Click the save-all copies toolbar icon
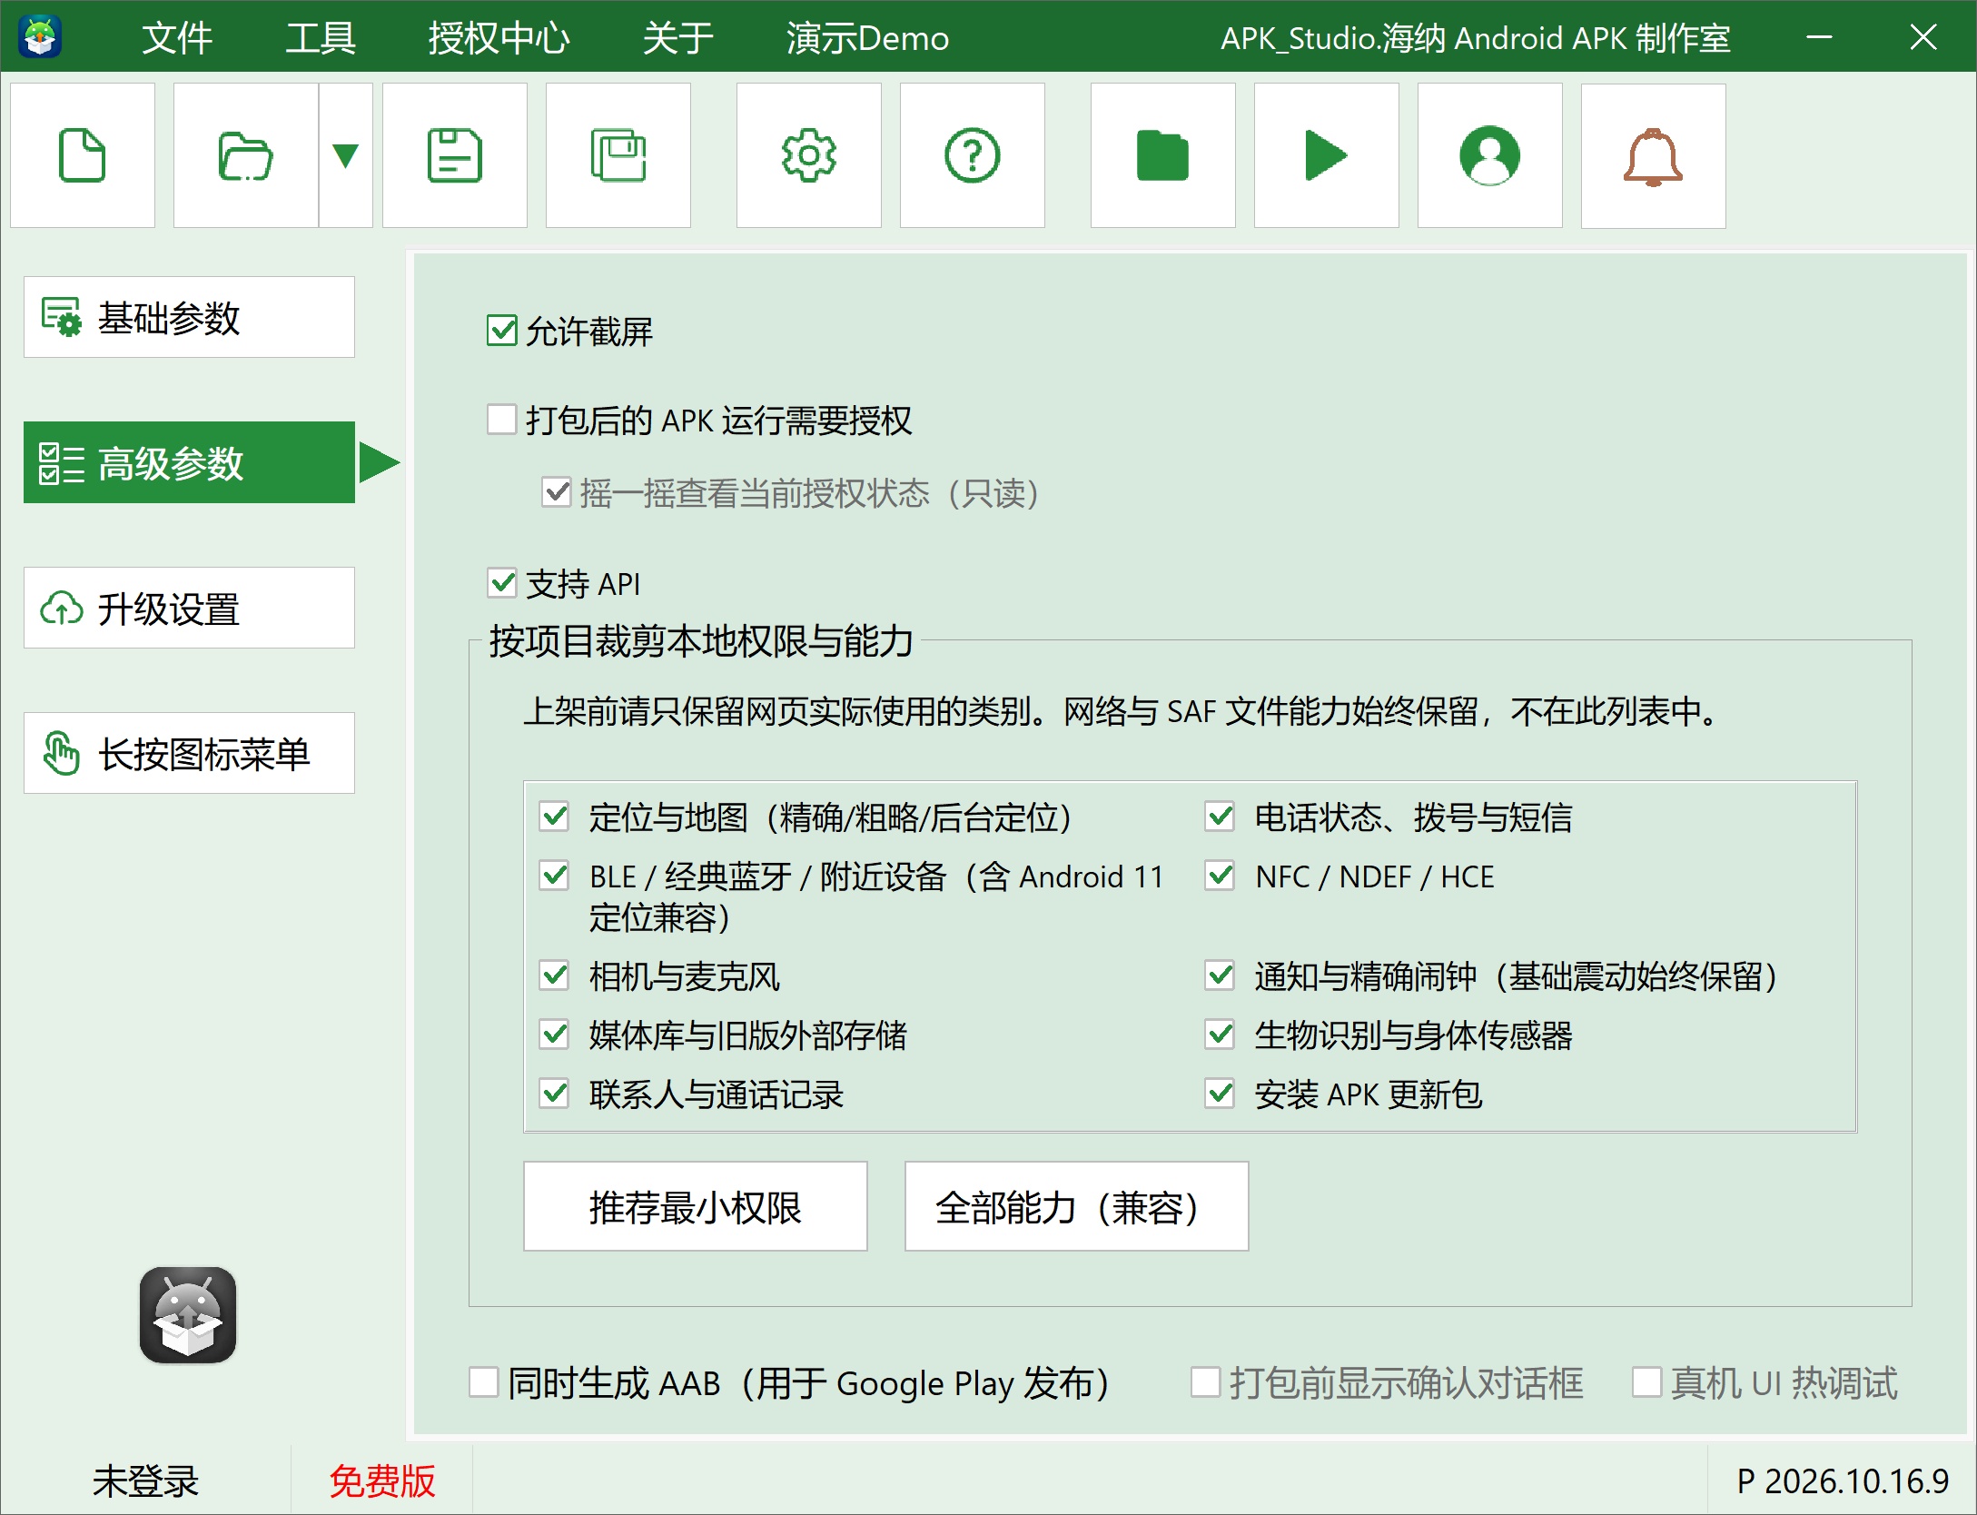The image size is (1977, 1515). [x=618, y=155]
